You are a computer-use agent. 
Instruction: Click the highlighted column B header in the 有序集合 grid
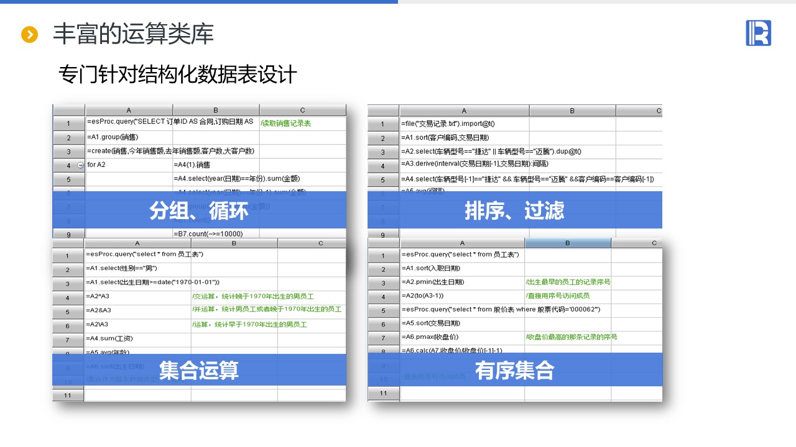[x=568, y=243]
